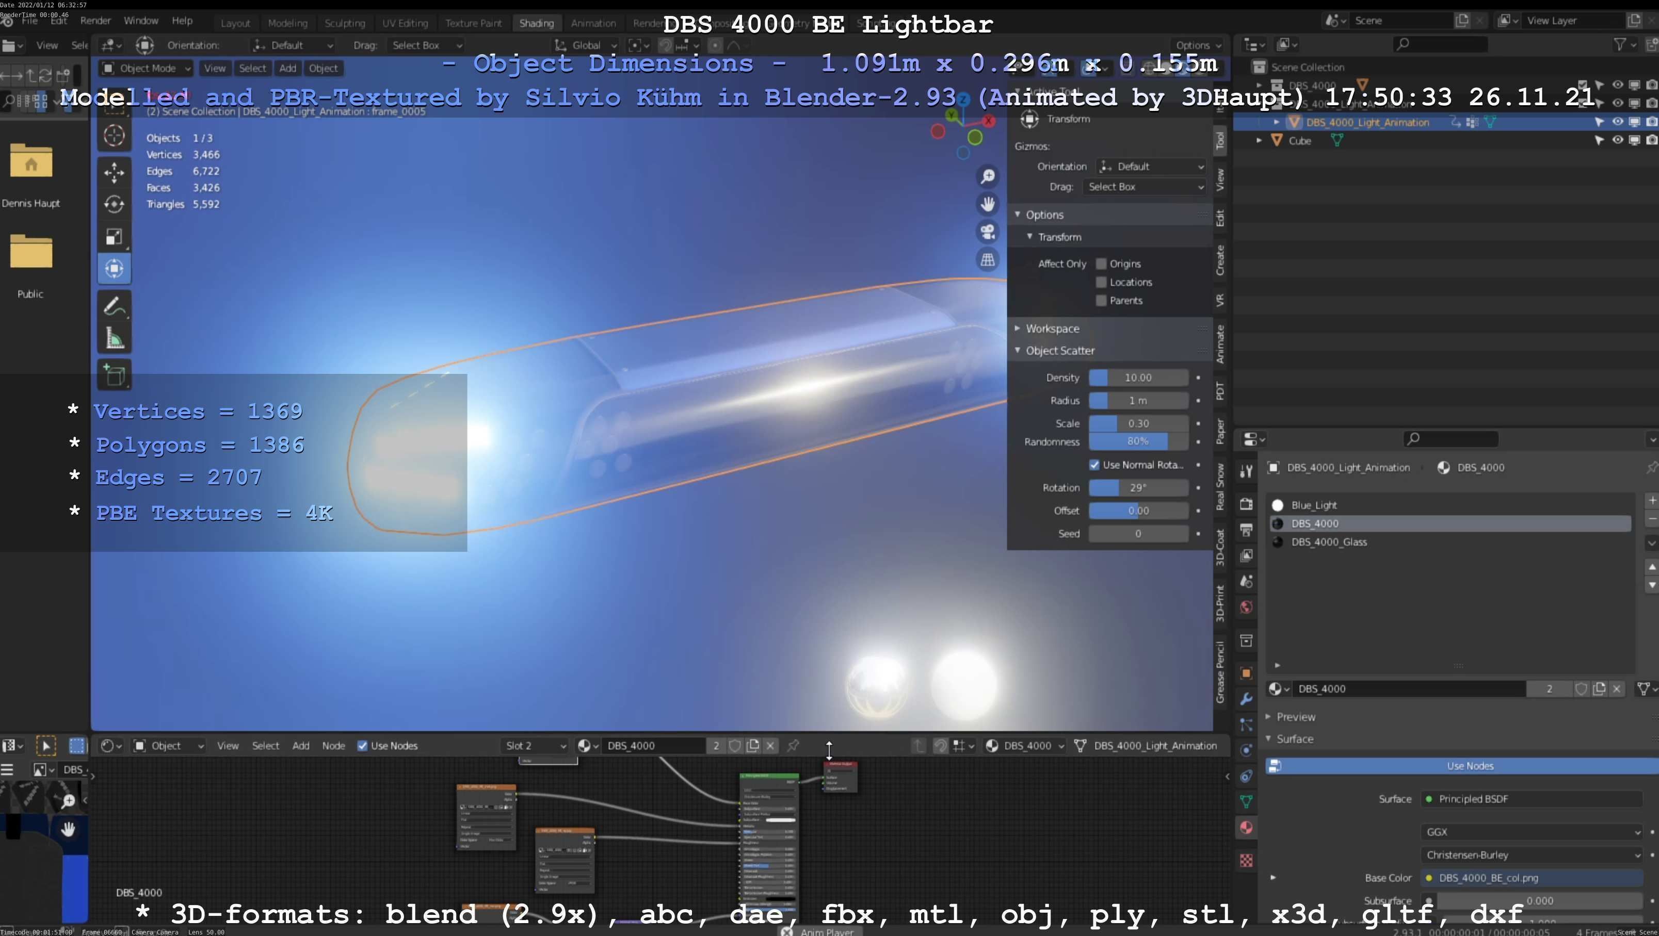Open the Orientation Default dropdown in header
The height and width of the screenshot is (936, 1659).
(293, 45)
